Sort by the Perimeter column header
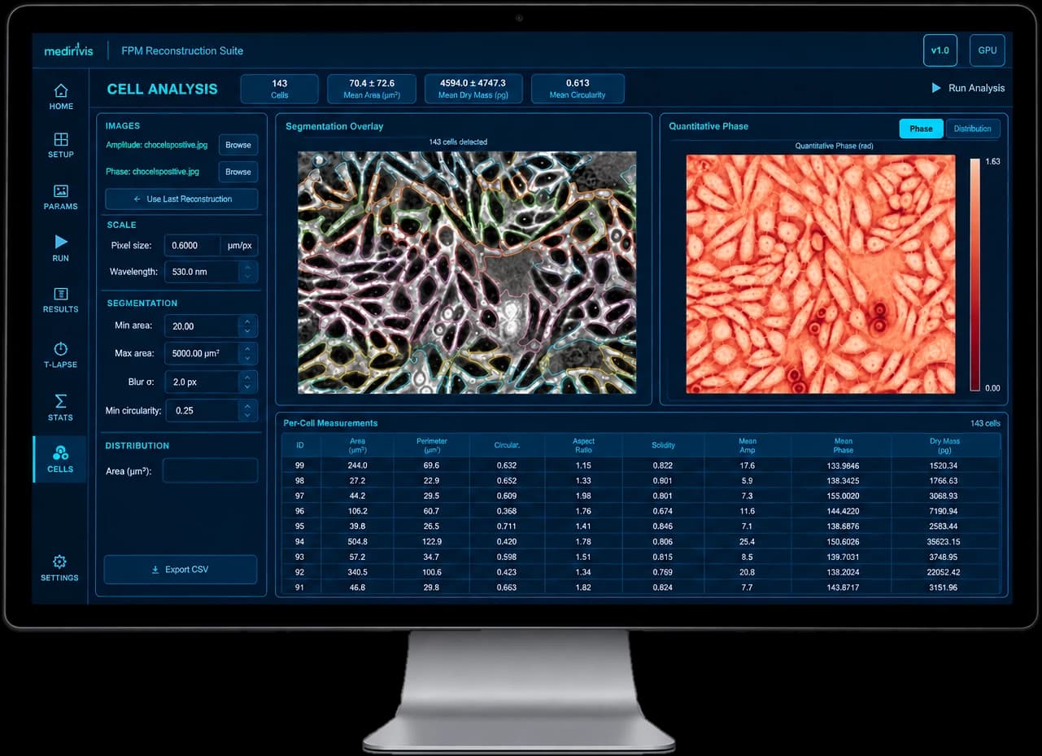Screen dimensions: 1042x756 432,445
